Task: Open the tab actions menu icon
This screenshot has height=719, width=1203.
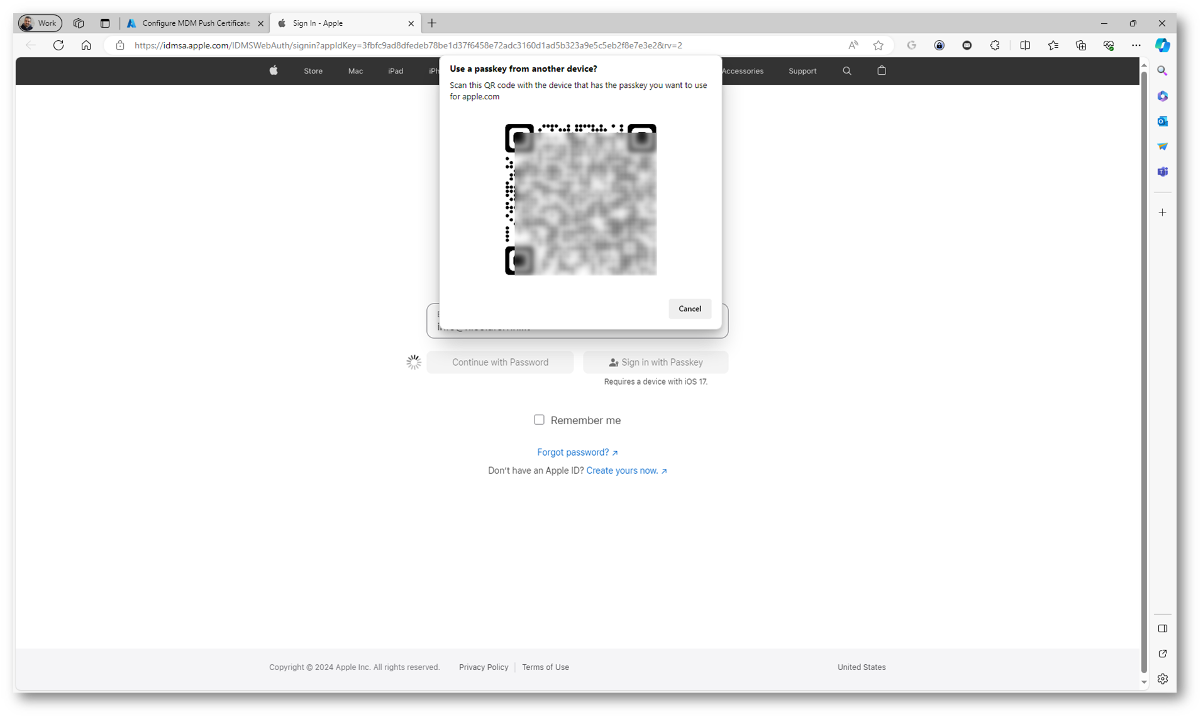Action: click(105, 23)
